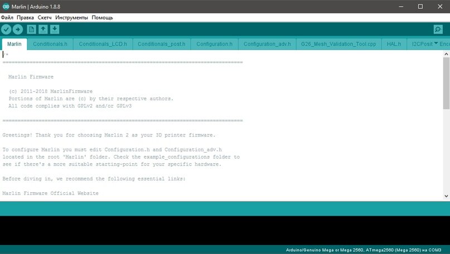Save the sketch with the Save icon
The width and height of the screenshot is (450, 254).
(x=55, y=29)
